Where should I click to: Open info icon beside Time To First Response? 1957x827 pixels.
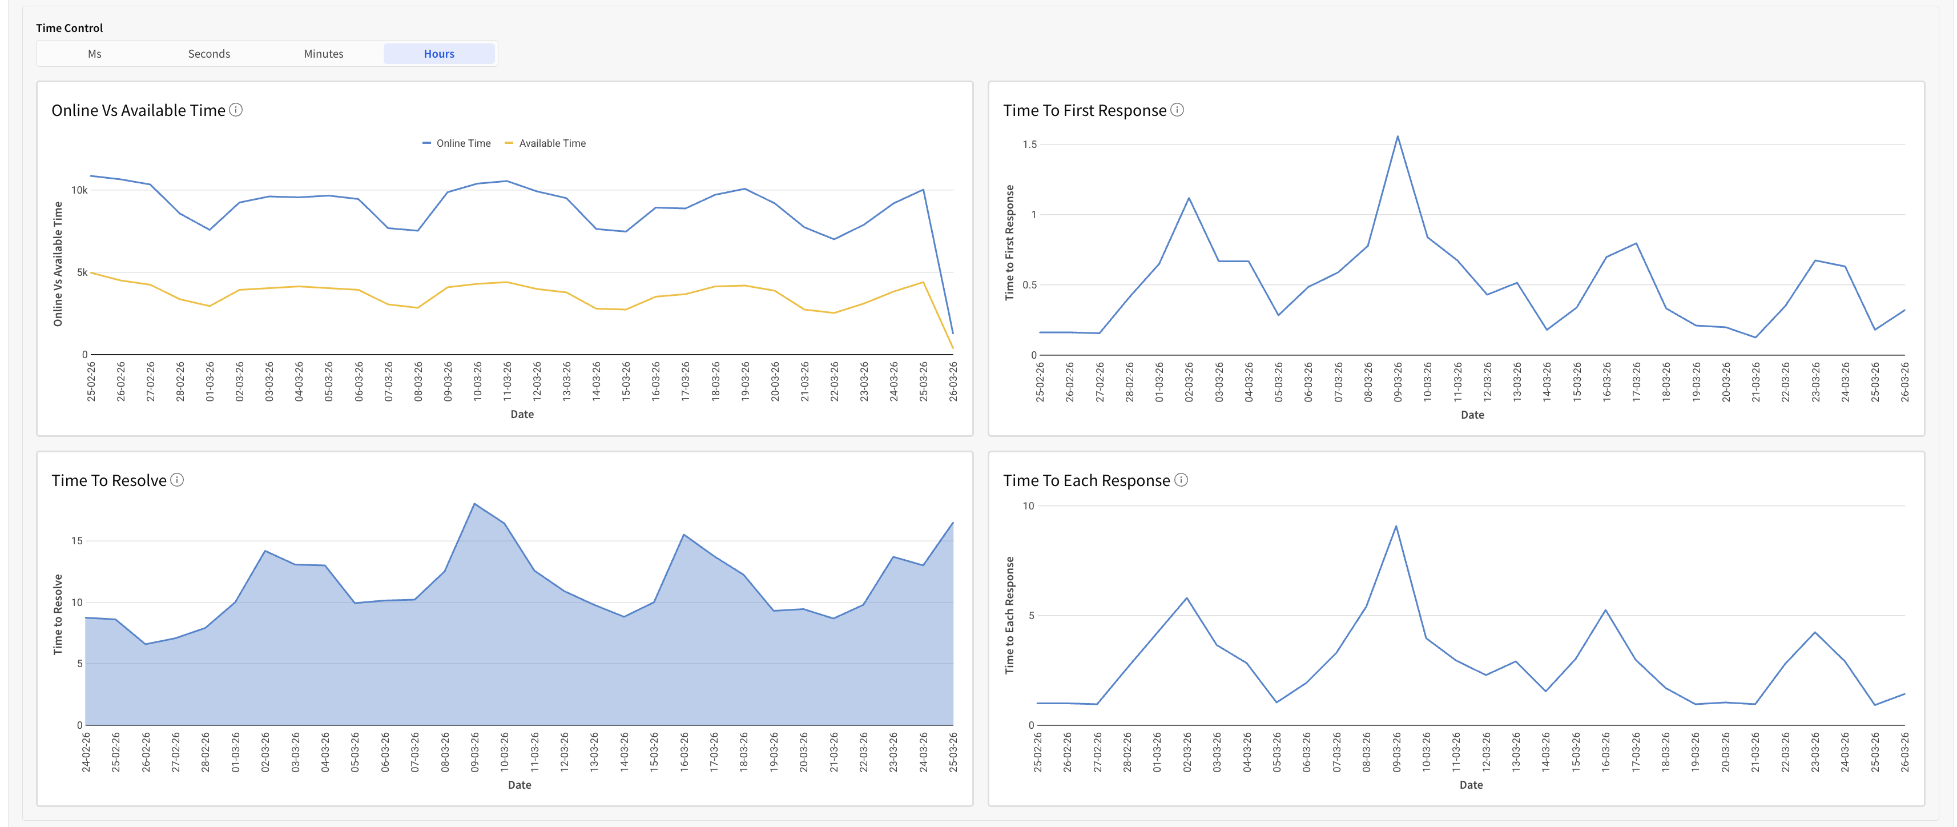[1177, 110]
